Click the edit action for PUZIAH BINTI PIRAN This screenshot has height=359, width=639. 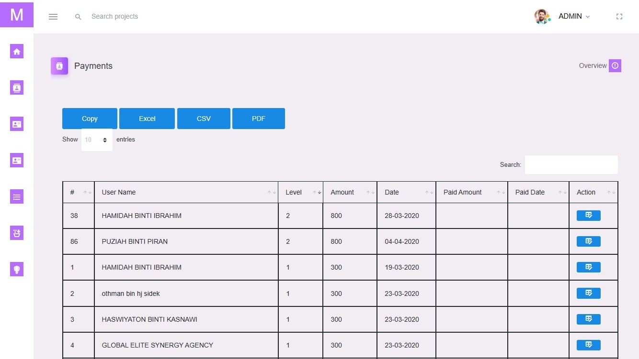588,241
